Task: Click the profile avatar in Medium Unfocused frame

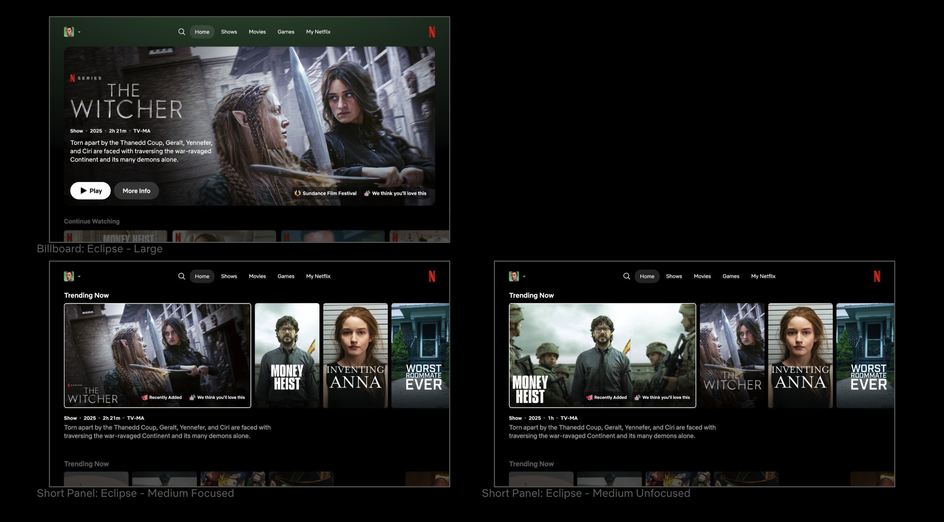Action: [514, 276]
